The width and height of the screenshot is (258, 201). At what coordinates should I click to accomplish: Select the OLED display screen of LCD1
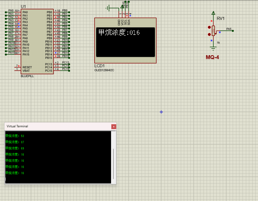pyautogui.click(x=125, y=42)
